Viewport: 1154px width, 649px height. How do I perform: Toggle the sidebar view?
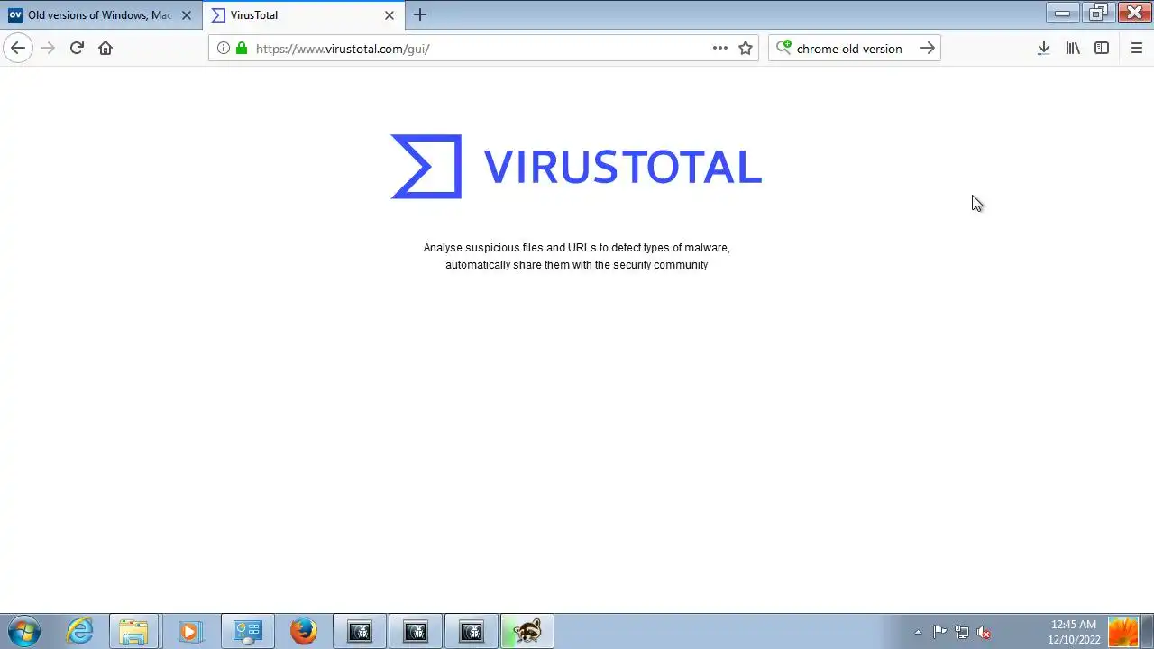(x=1102, y=48)
